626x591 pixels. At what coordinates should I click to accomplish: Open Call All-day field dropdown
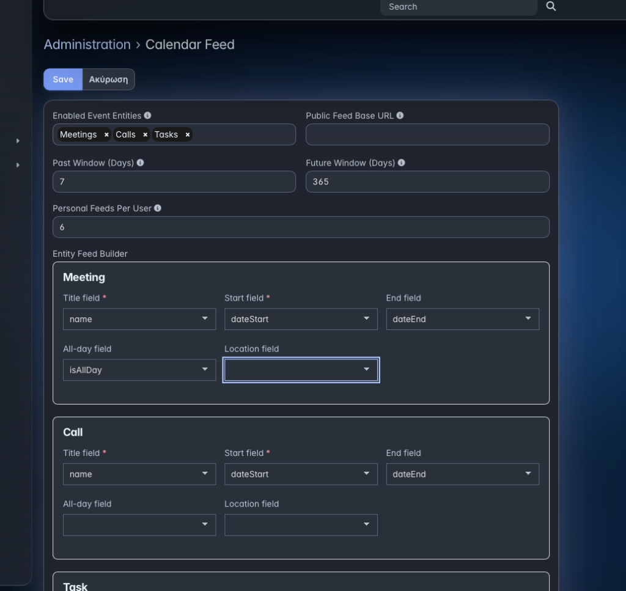(x=139, y=525)
